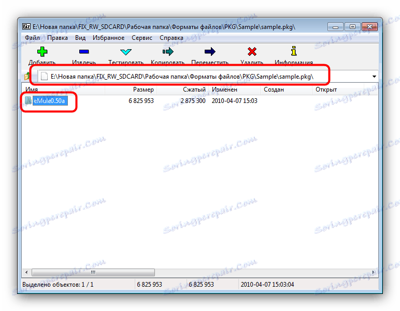Open the Избранное menu
This screenshot has width=400, height=311.
(108, 38)
